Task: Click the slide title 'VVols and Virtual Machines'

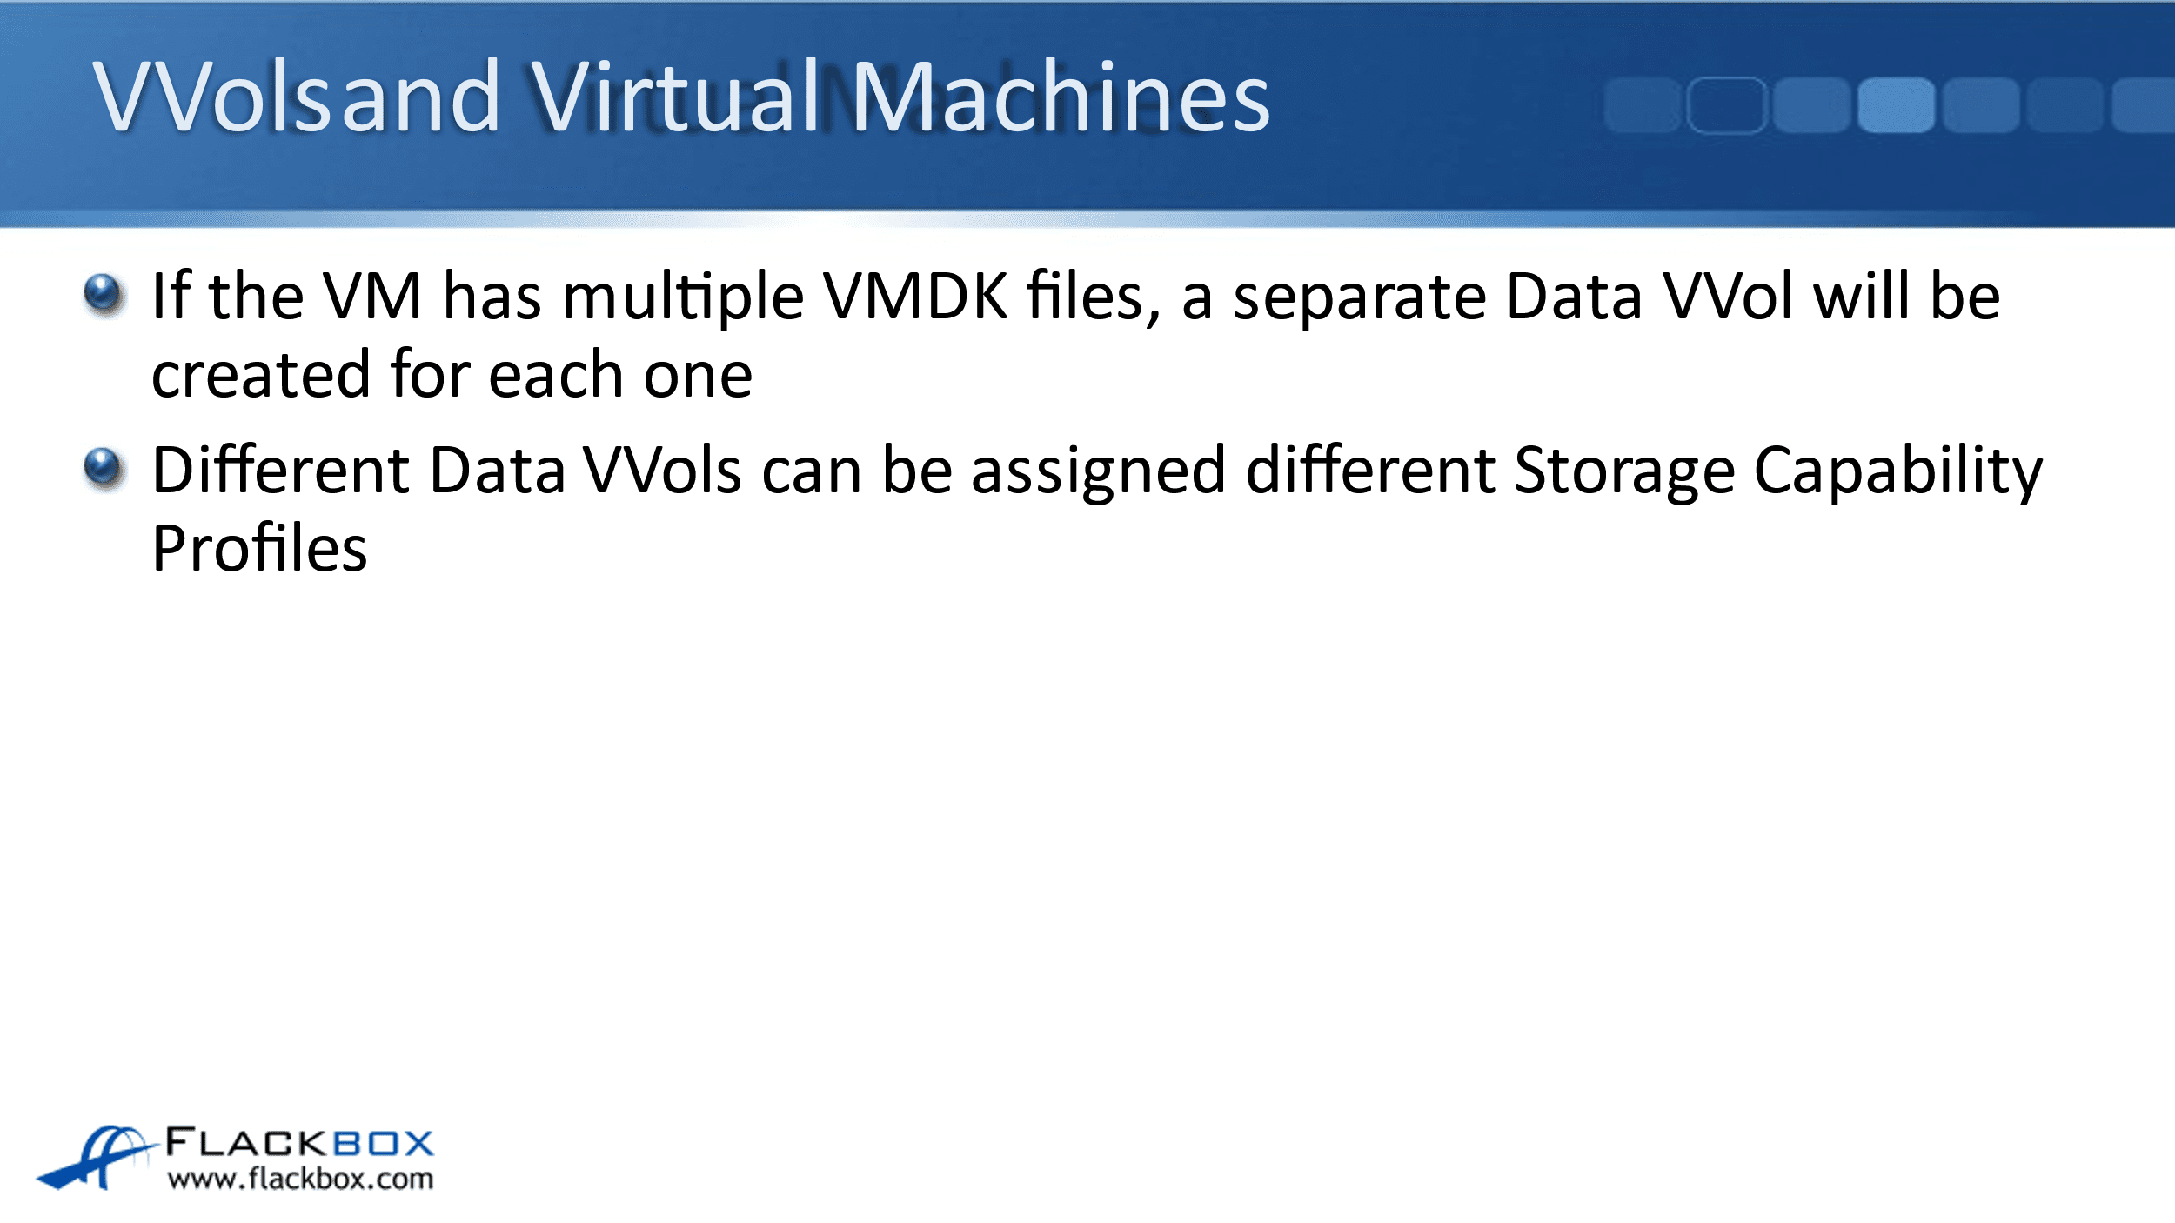Action: 681,97
